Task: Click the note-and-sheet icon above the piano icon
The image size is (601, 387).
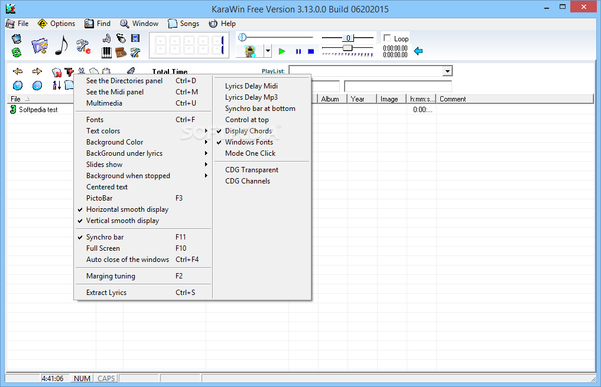Action: click(x=106, y=38)
